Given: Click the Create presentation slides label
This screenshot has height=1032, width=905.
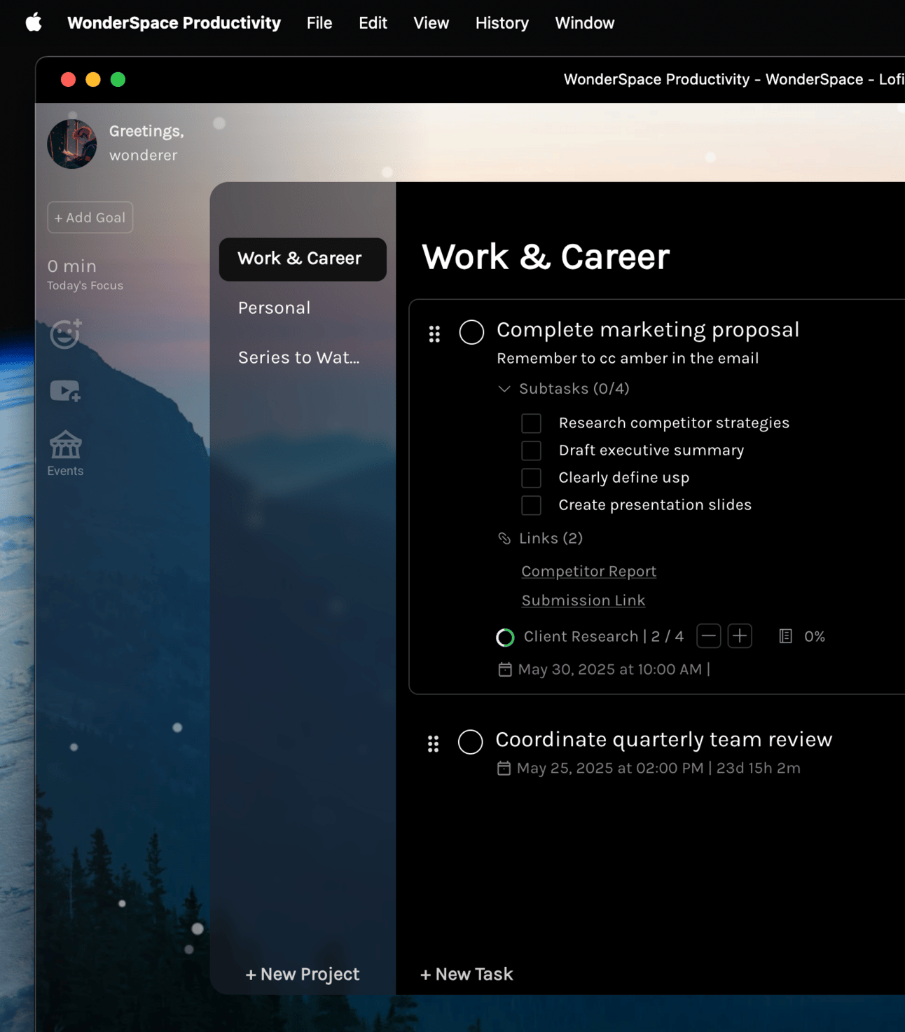Looking at the screenshot, I should click(655, 504).
